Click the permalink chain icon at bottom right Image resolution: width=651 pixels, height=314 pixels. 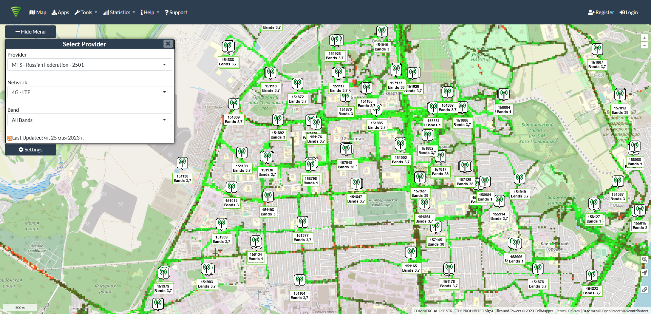pyautogui.click(x=645, y=290)
